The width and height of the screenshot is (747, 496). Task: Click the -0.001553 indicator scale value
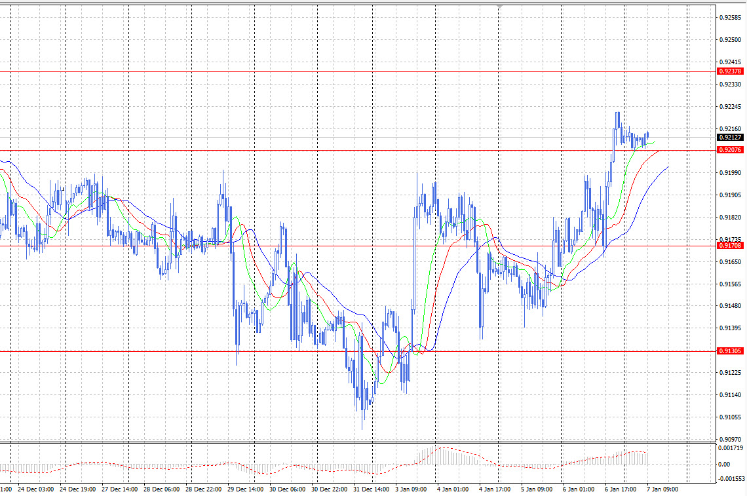coord(731,479)
